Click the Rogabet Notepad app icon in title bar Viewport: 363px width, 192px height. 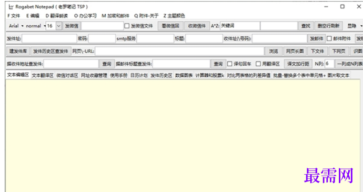click(x=11, y=7)
